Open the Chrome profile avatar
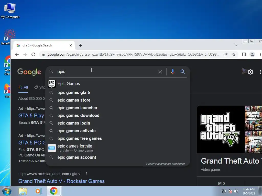This screenshot has width=262, height=196. 252,54
